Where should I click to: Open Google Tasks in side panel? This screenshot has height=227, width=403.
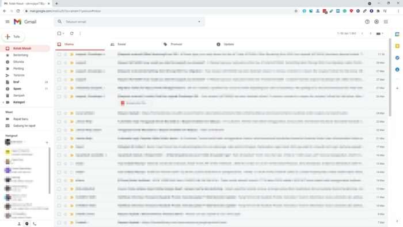point(397,58)
